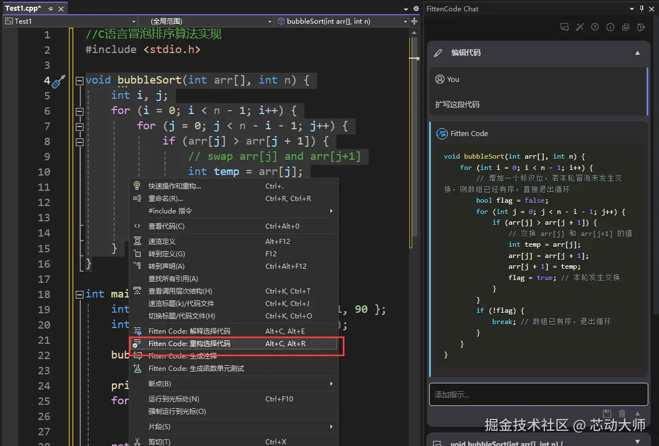Click the icon beside 转到定义(G)

click(x=137, y=253)
